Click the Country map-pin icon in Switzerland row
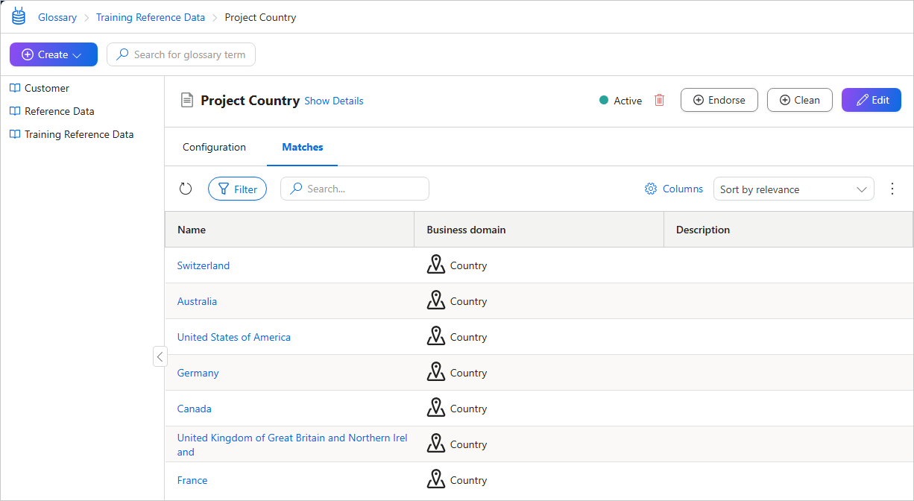This screenshot has height=501, width=914. pos(436,265)
